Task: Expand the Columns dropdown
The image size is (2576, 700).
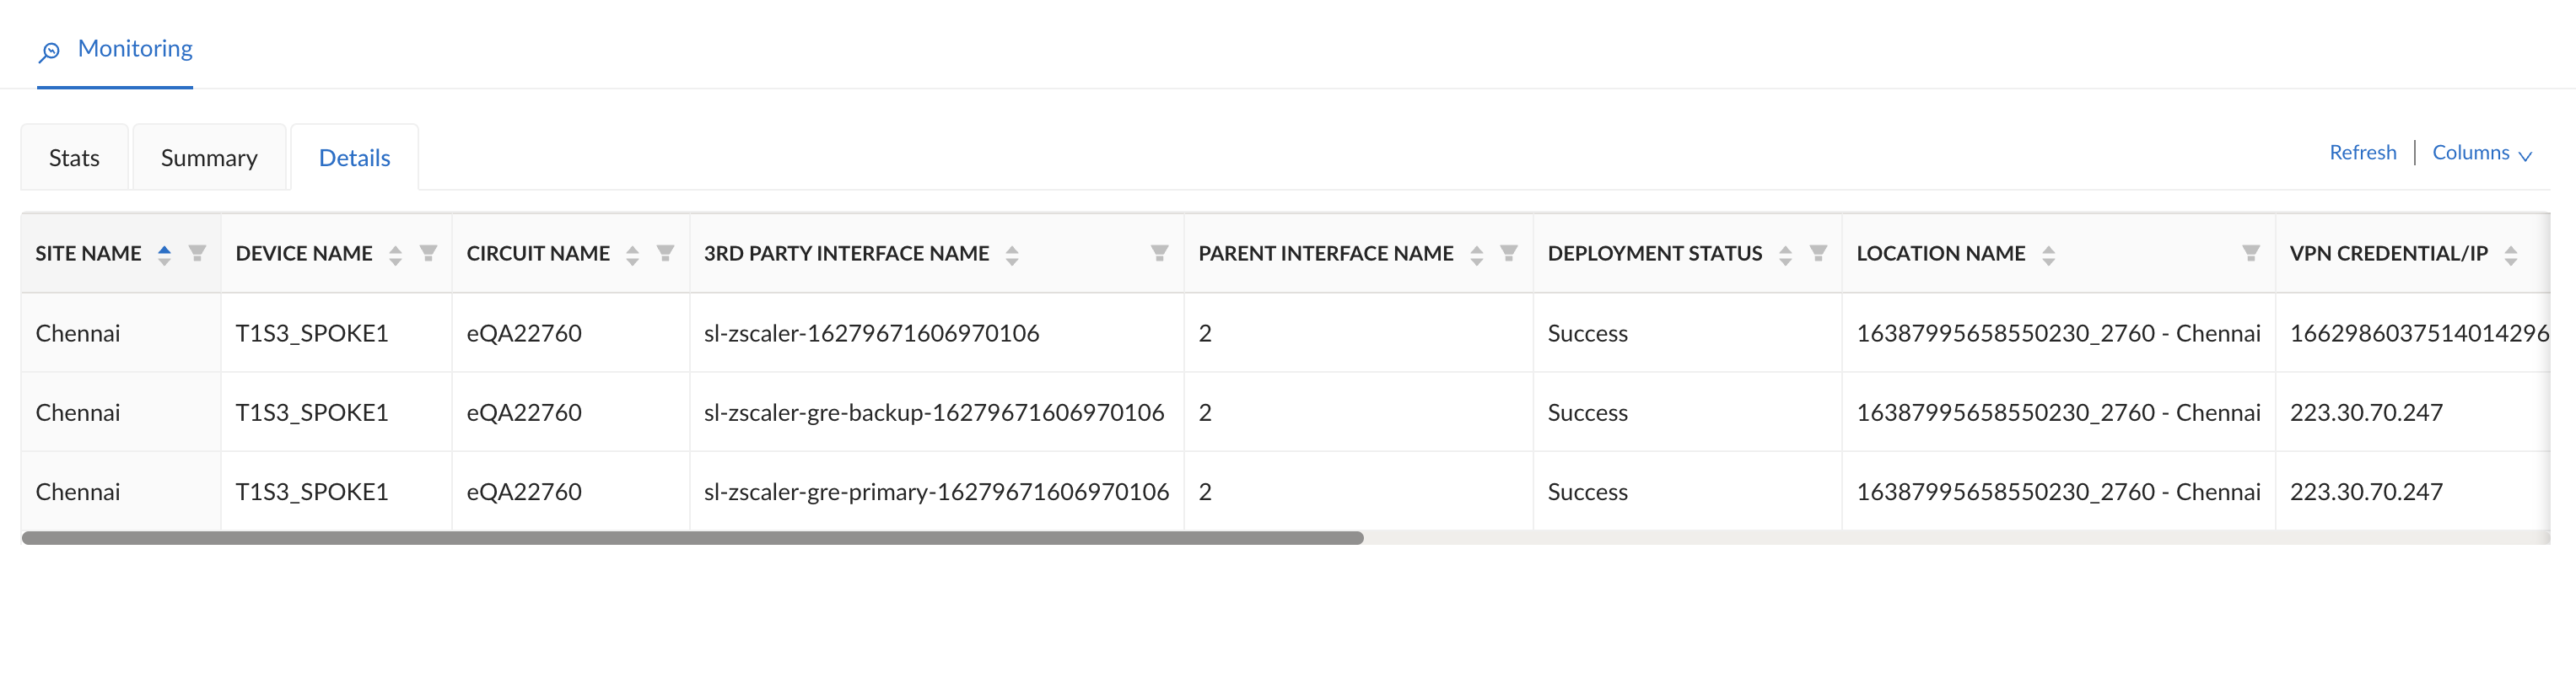Action: (2481, 153)
